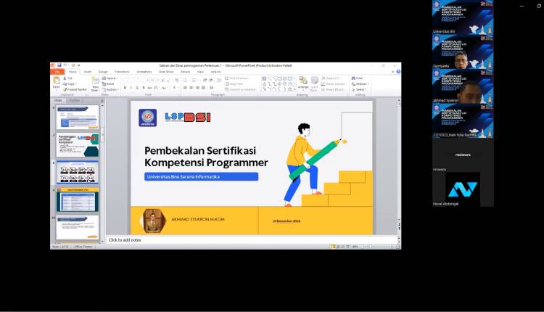Image resolution: width=544 pixels, height=312 pixels.
Task: Open the Layout dropdown
Action: click(110, 78)
